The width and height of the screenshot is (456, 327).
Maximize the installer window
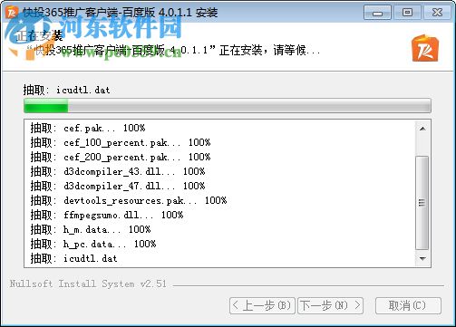point(407,13)
